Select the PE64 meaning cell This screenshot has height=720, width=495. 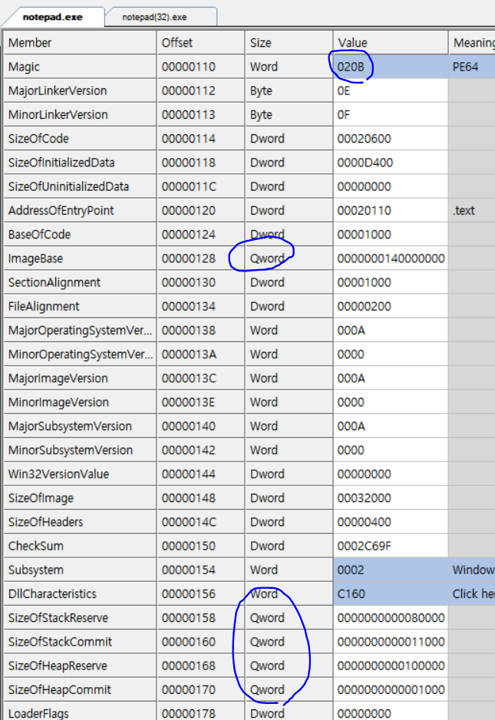[471, 67]
